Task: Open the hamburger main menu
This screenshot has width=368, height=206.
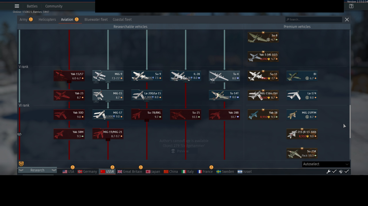Action: coord(17,6)
